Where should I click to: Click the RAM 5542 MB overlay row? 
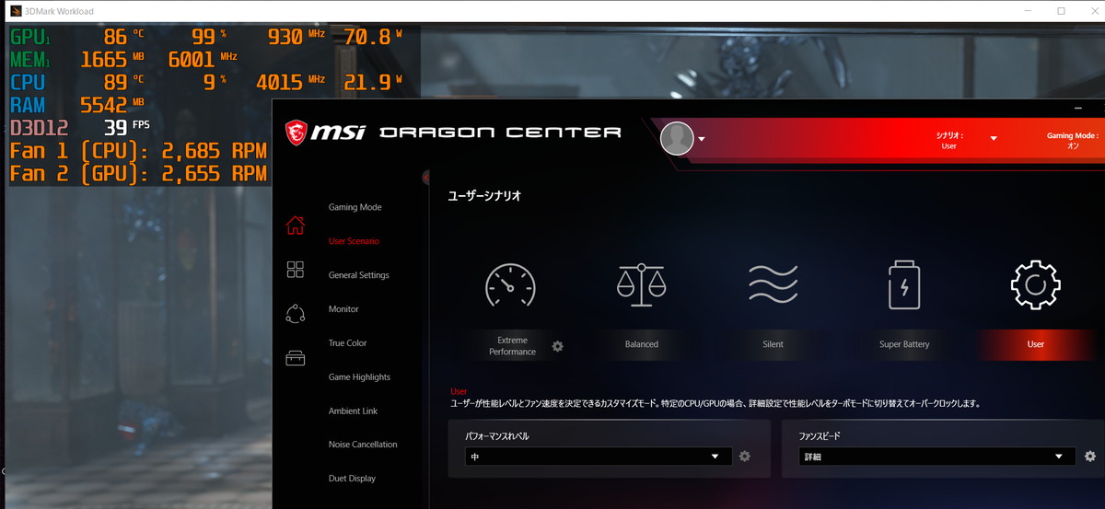point(77,105)
